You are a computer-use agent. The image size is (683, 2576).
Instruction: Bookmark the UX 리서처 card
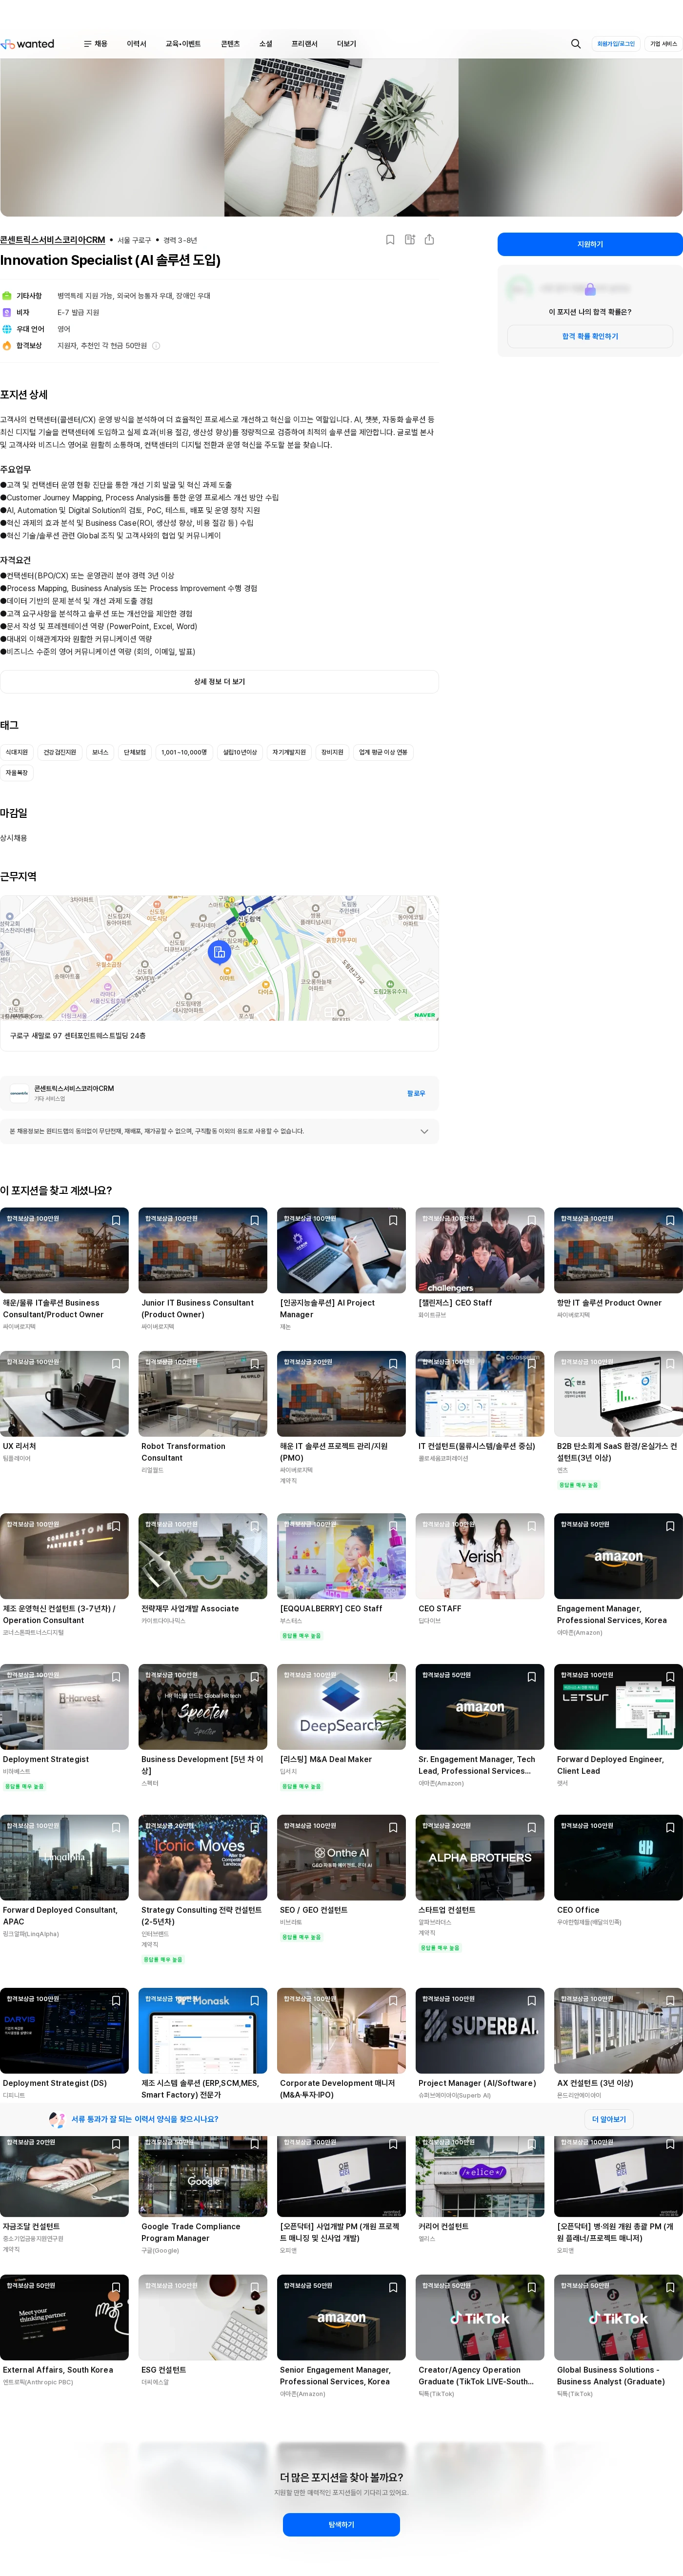pos(116,1364)
